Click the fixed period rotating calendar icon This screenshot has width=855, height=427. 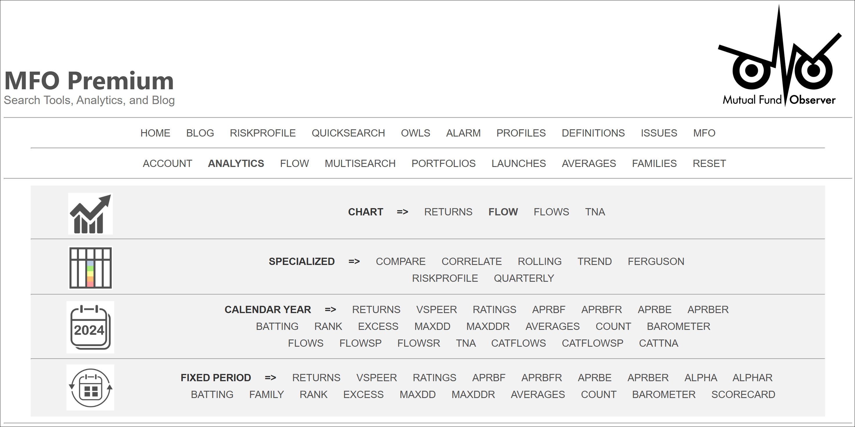point(90,388)
